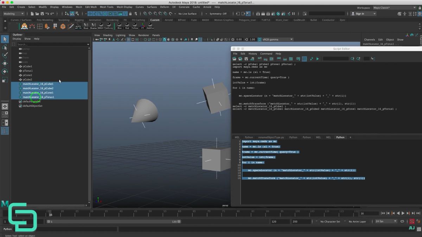Viewport: 422px width, 237px height.
Task: Expand the Sign In dropdown
Action: click(x=364, y=14)
